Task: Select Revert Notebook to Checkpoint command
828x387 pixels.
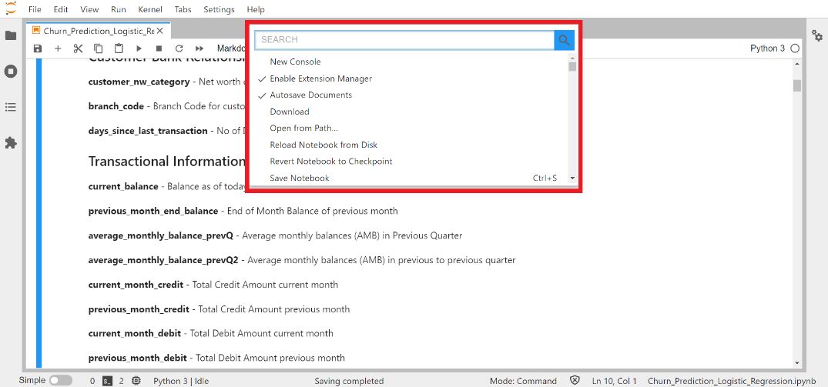Action: [x=330, y=162]
